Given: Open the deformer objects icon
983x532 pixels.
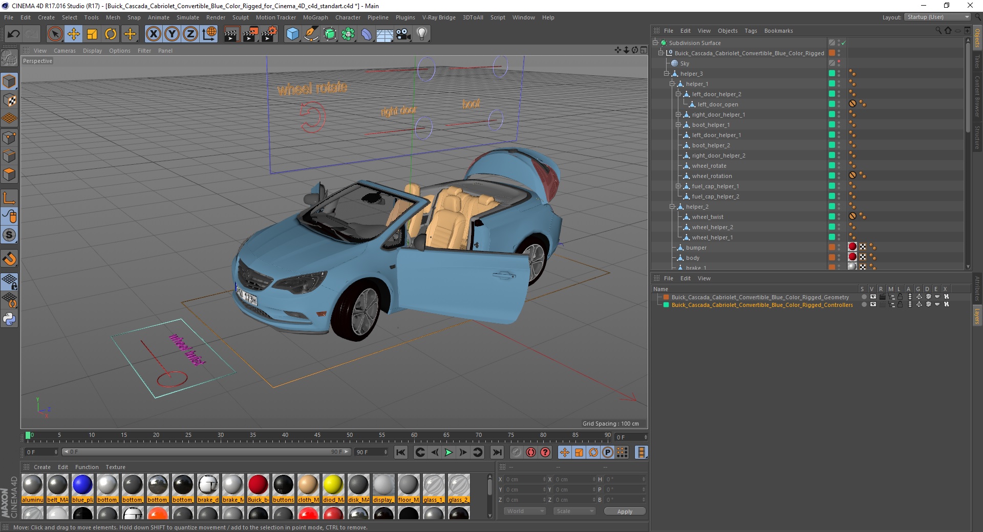Looking at the screenshot, I should (367, 34).
